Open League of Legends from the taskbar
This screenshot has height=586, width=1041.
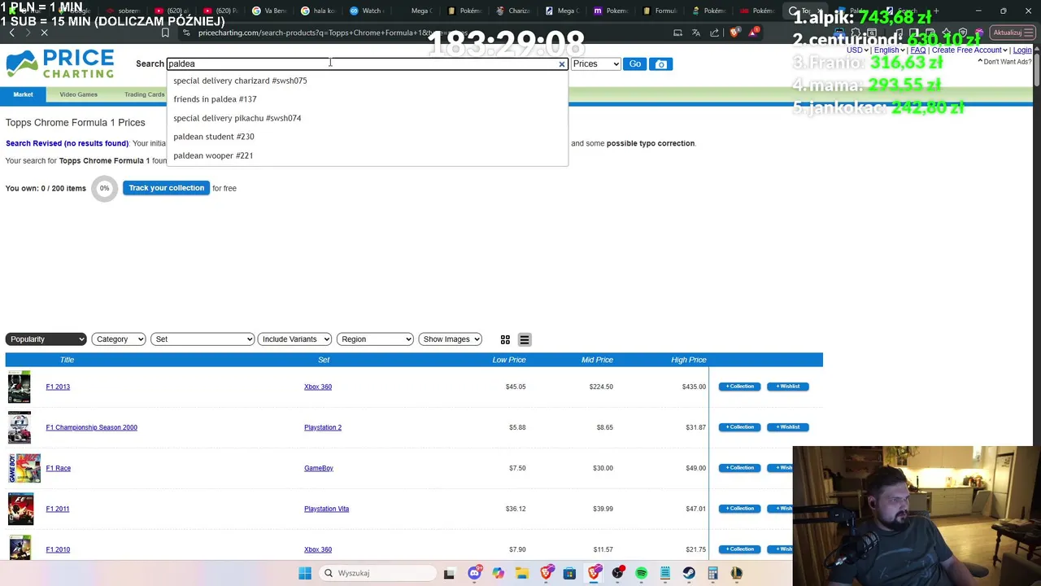click(737, 573)
